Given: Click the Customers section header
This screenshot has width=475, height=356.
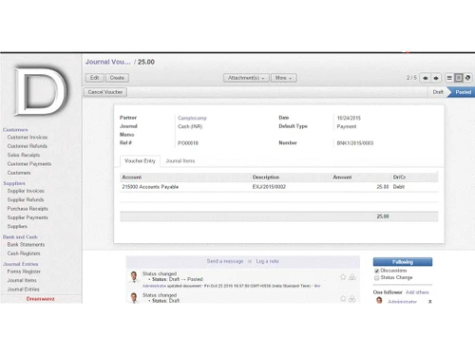Looking at the screenshot, I should click(15, 130).
